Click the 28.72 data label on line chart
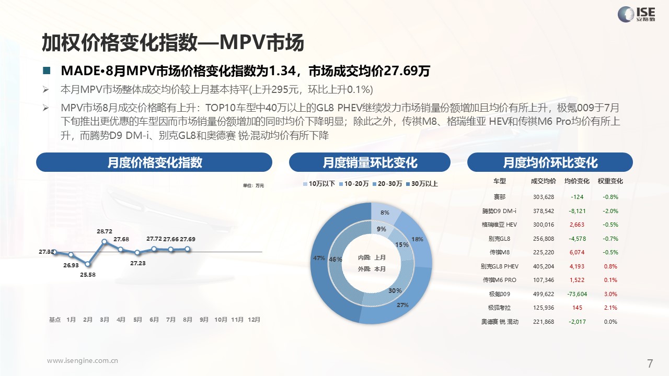 tap(104, 230)
